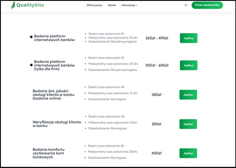Click Aplikuj for the 300zł - 600zł offer
236x168 pixels.
pyautogui.click(x=189, y=65)
